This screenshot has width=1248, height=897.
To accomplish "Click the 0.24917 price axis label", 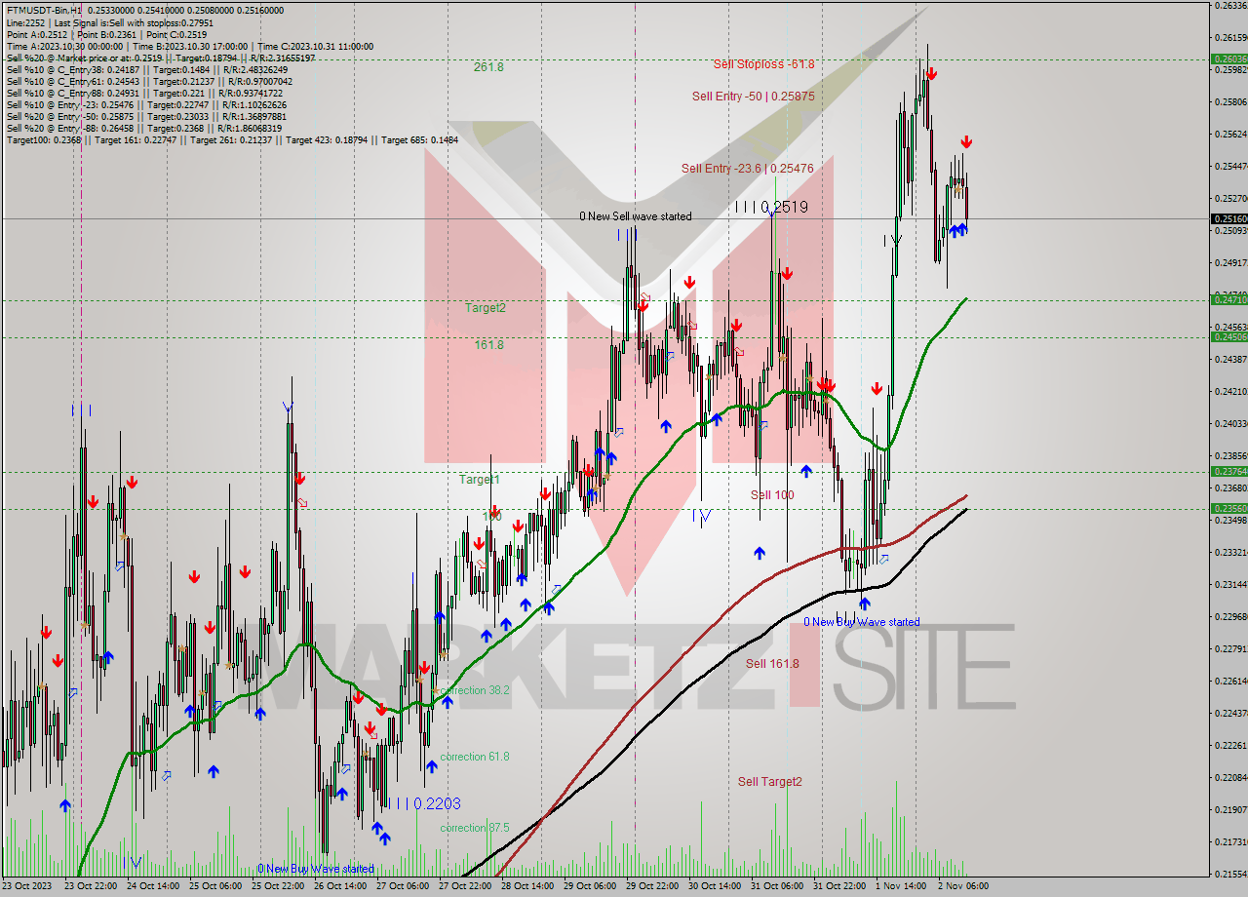I will tap(1230, 262).
